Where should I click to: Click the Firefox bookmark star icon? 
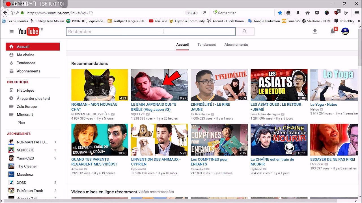[x=280, y=13]
